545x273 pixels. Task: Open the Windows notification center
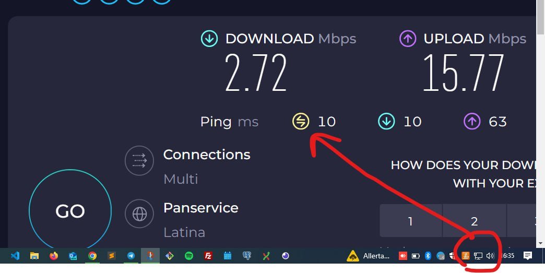[x=528, y=256]
